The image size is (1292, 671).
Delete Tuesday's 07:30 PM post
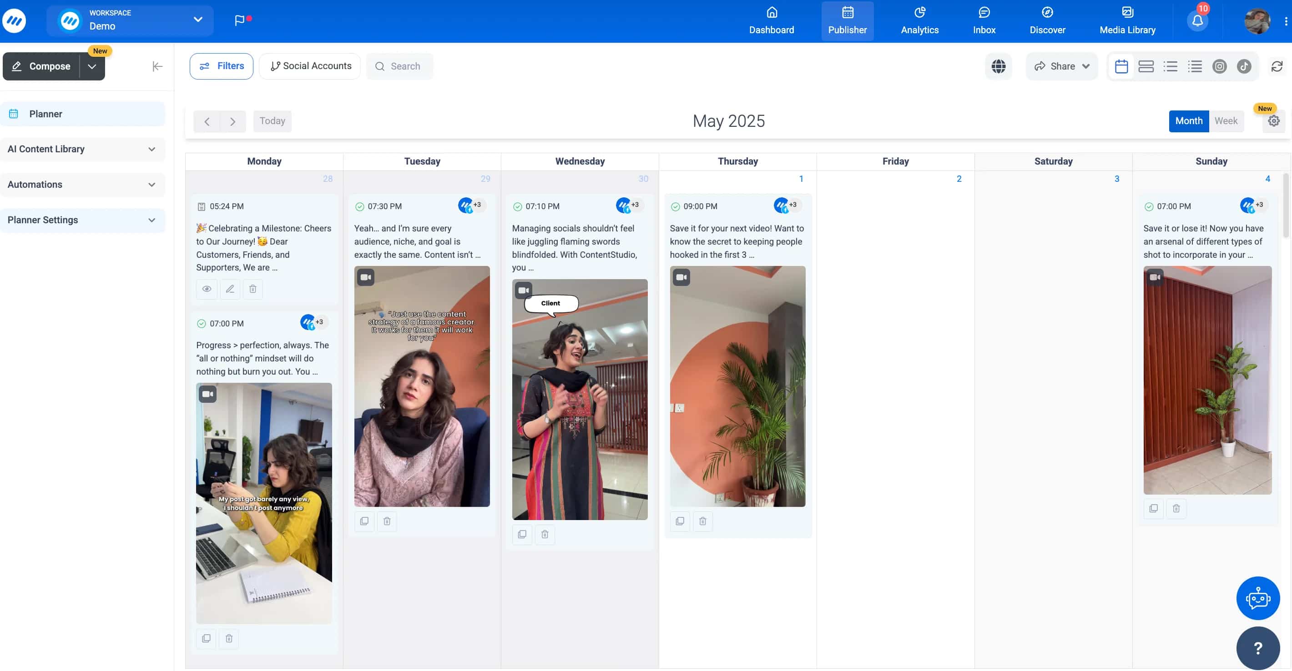tap(386, 521)
